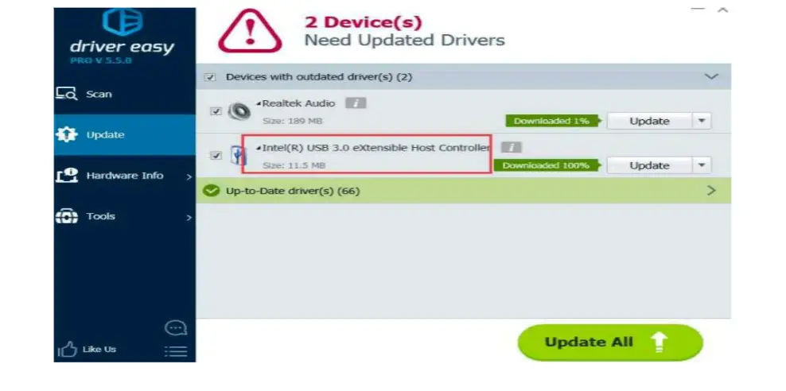
Task: Open the dropdown arrow next to Intel USB Update
Action: [702, 165]
